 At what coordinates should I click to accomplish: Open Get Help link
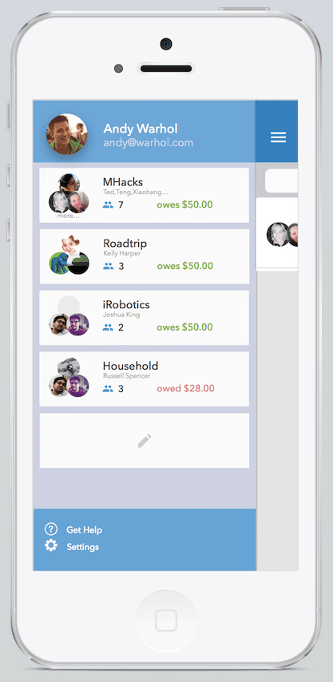tap(85, 529)
